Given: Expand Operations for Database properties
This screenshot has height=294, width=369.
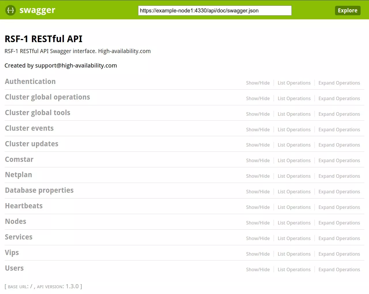Looking at the screenshot, I should [x=339, y=192].
